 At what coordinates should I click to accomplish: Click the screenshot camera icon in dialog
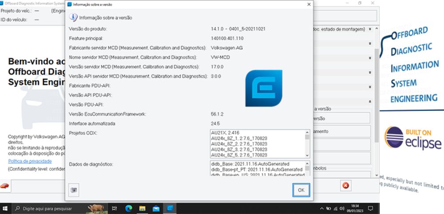coord(74,190)
